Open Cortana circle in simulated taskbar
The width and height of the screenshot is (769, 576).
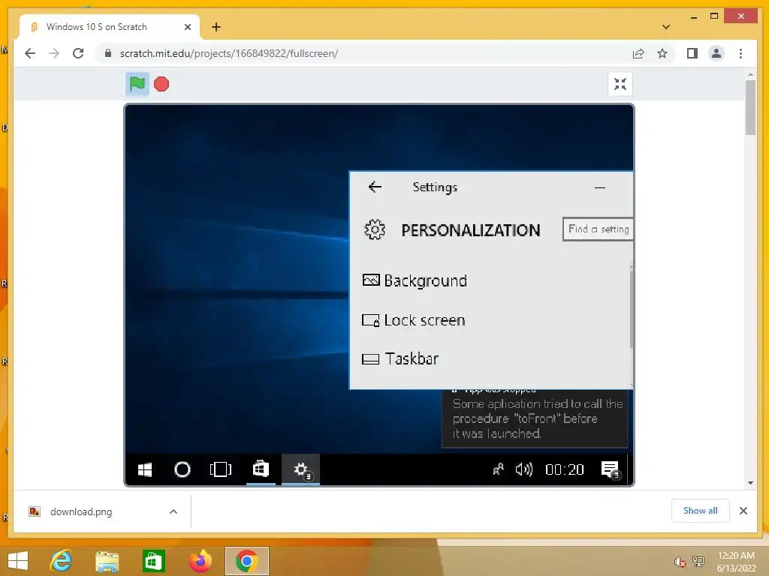point(182,469)
